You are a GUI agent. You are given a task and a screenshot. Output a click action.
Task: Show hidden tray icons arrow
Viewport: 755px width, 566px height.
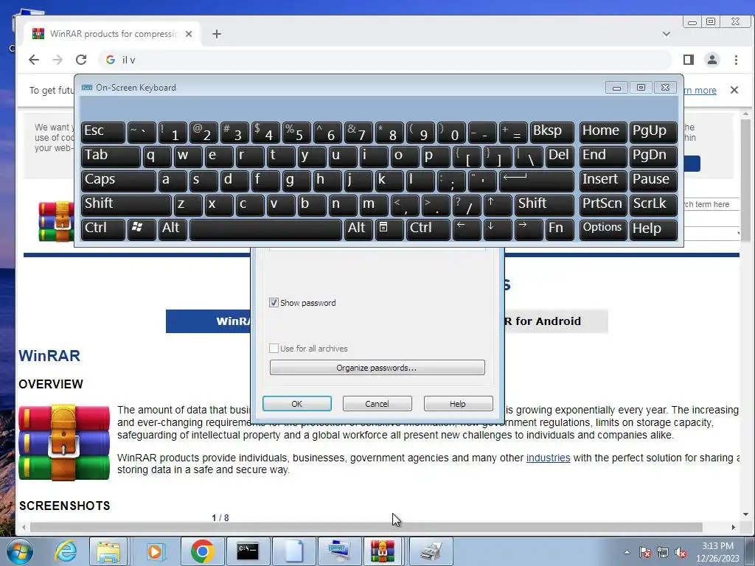pos(627,553)
